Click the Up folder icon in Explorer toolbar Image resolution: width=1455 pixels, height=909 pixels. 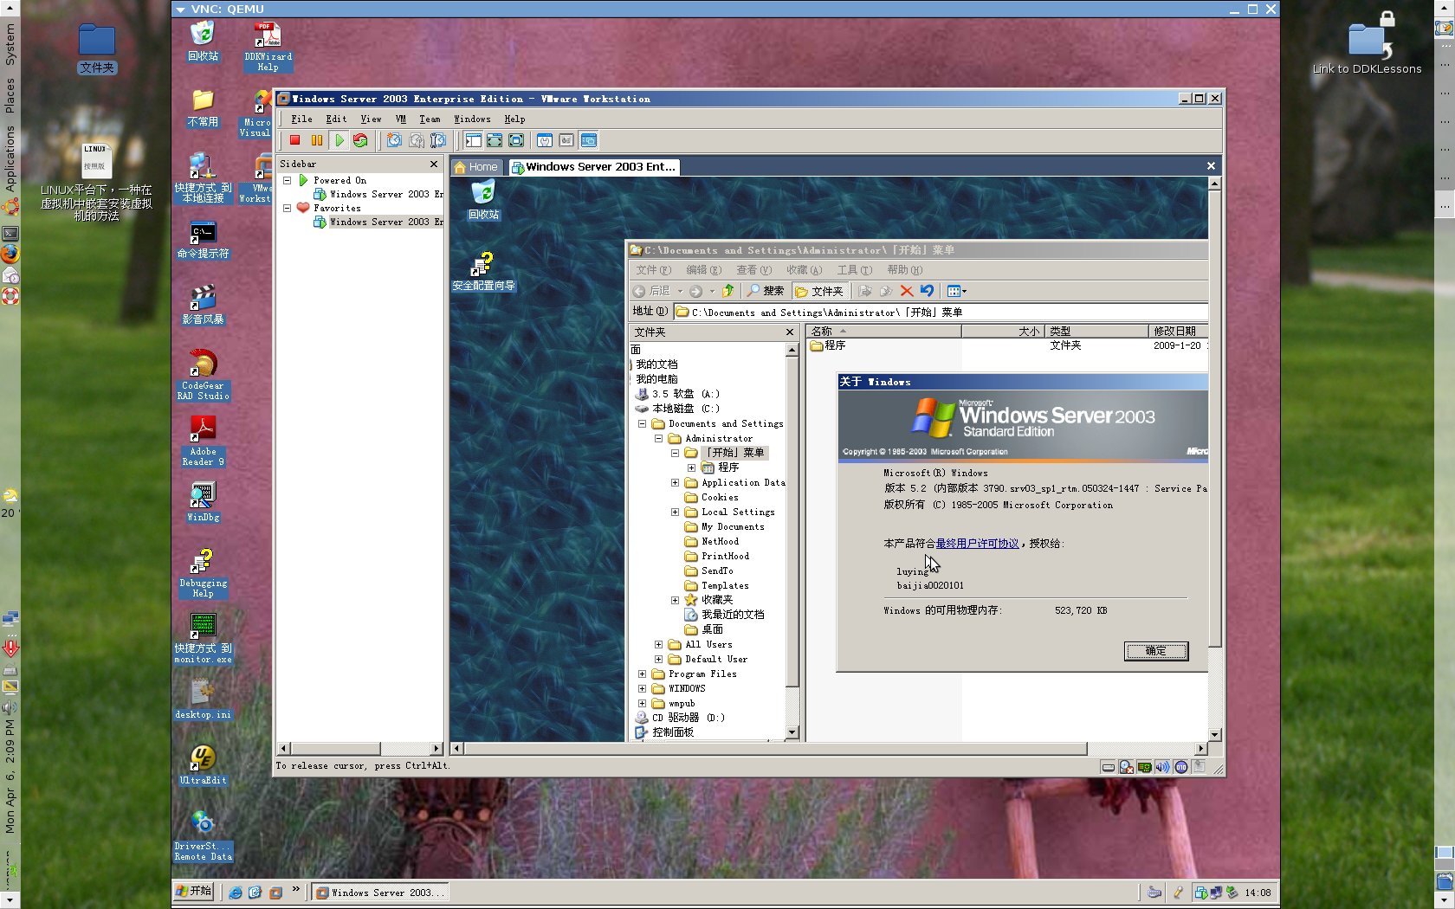point(728,291)
